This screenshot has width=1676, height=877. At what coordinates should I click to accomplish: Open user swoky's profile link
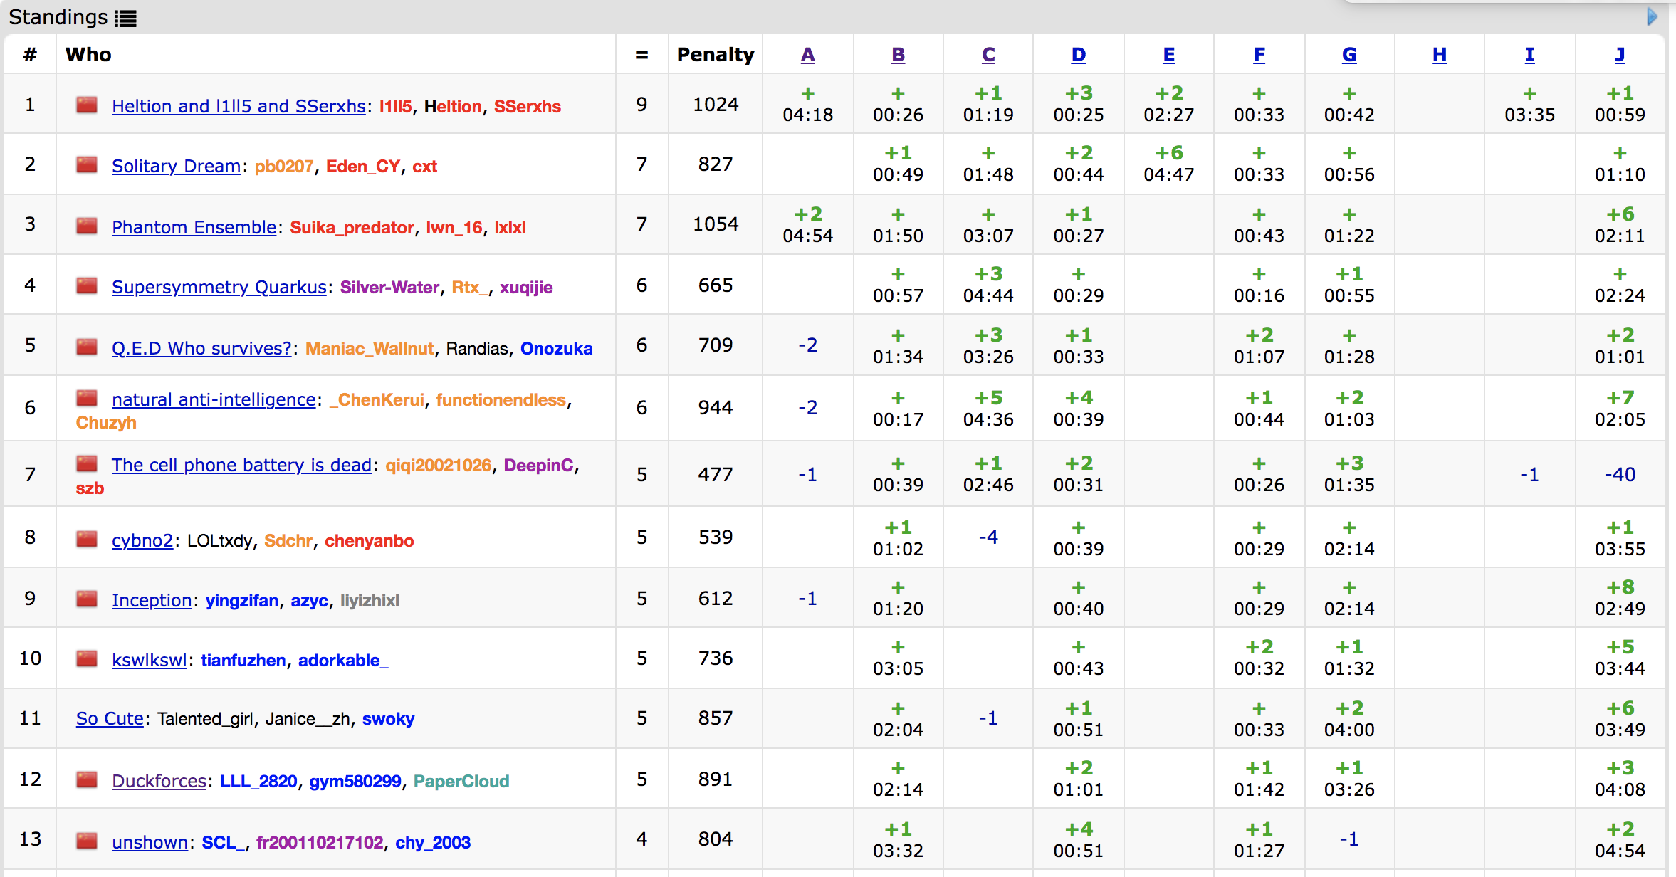click(388, 718)
